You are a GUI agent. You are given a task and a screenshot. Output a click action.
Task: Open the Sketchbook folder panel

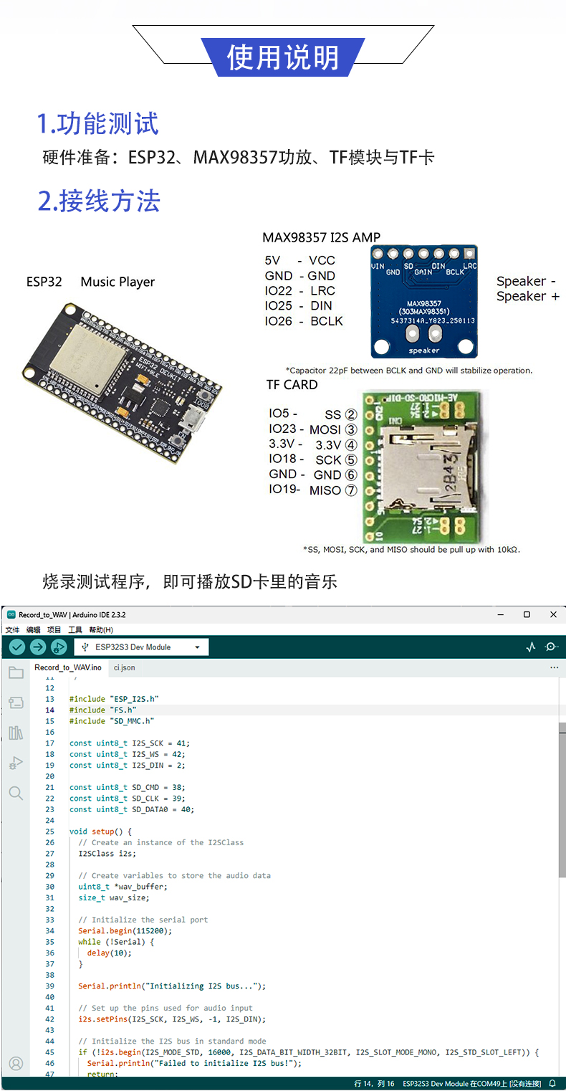16,672
